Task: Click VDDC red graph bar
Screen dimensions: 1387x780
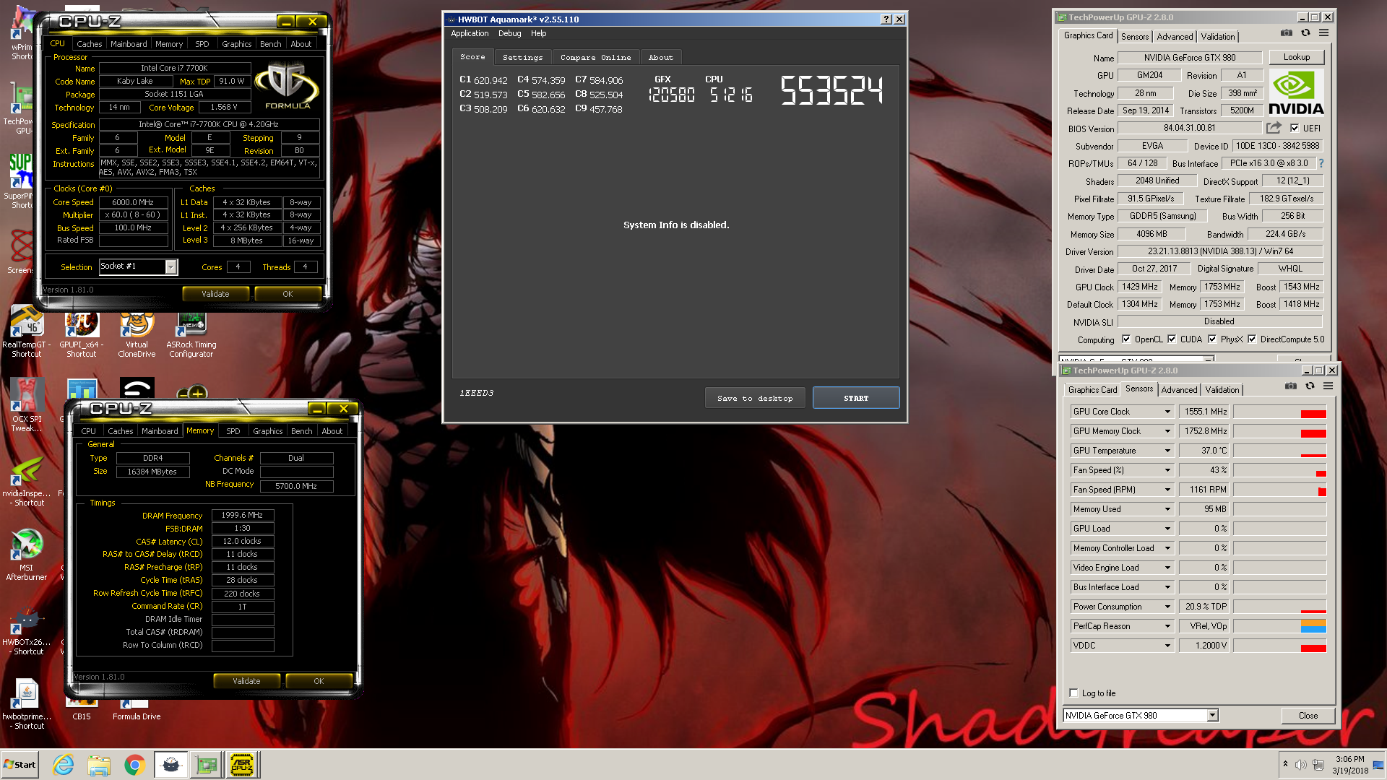Action: pos(1313,648)
